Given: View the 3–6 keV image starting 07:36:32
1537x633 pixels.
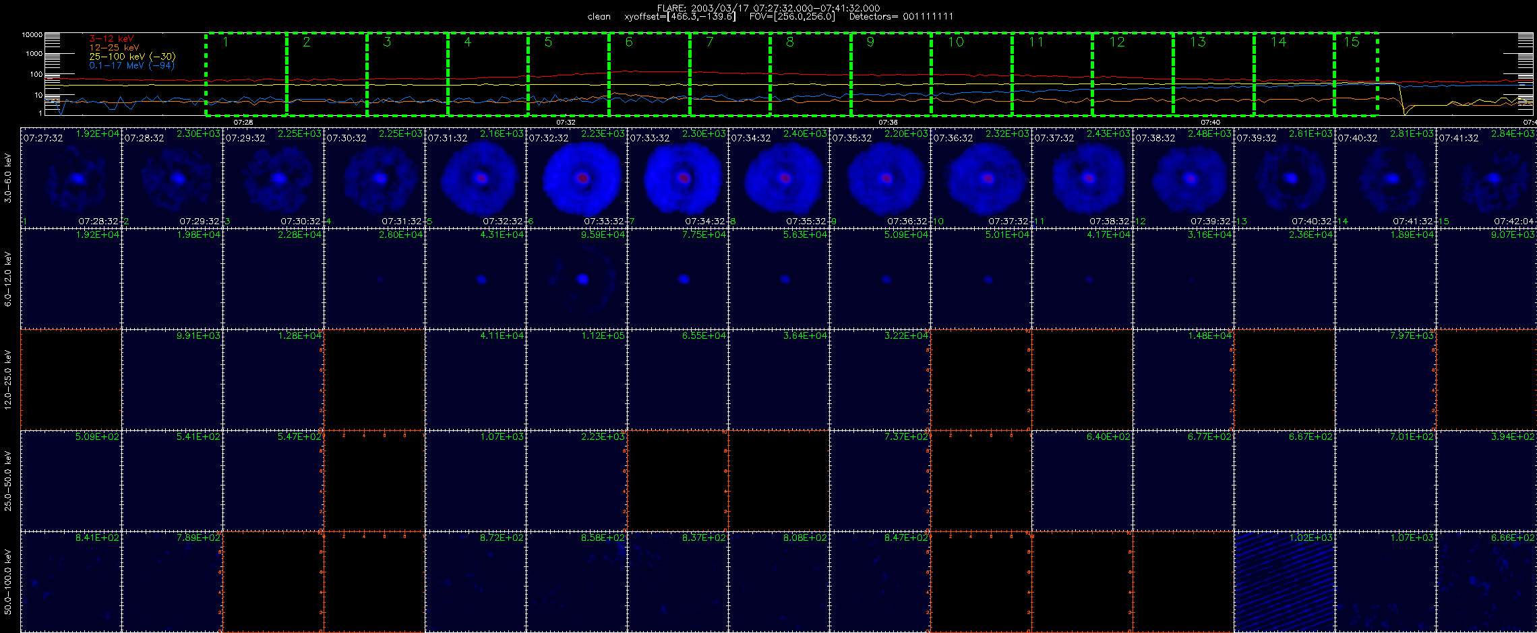Looking at the screenshot, I should click(x=982, y=178).
